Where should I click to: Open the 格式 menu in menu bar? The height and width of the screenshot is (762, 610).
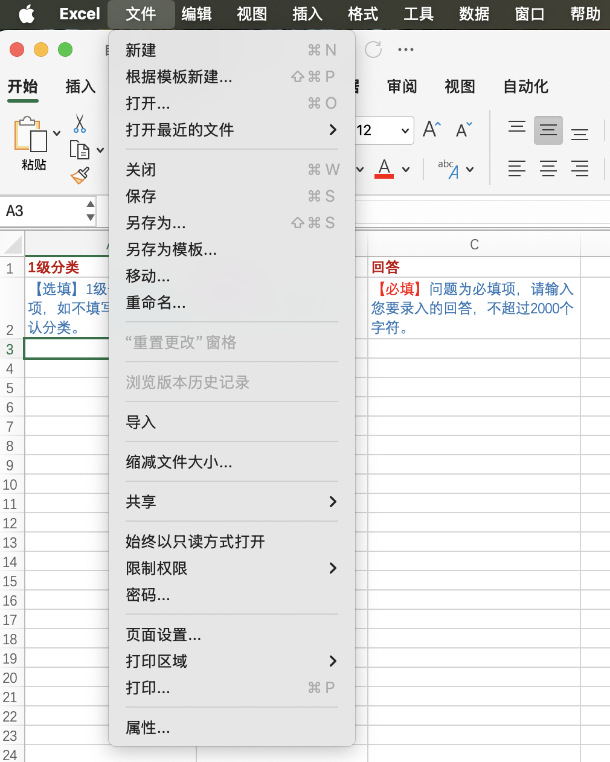pos(363,13)
